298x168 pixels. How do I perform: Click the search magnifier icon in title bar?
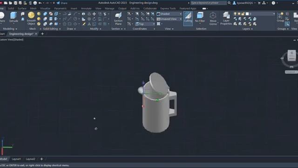pos(229,3)
